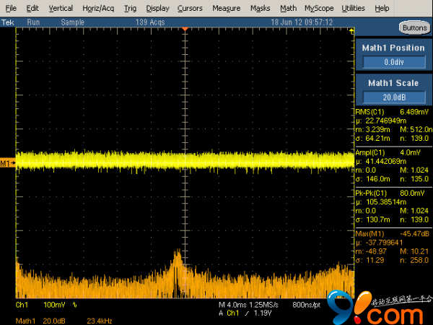Click the Tek logo in status bar
This screenshot has width=433, height=325.
pyautogui.click(x=8, y=22)
